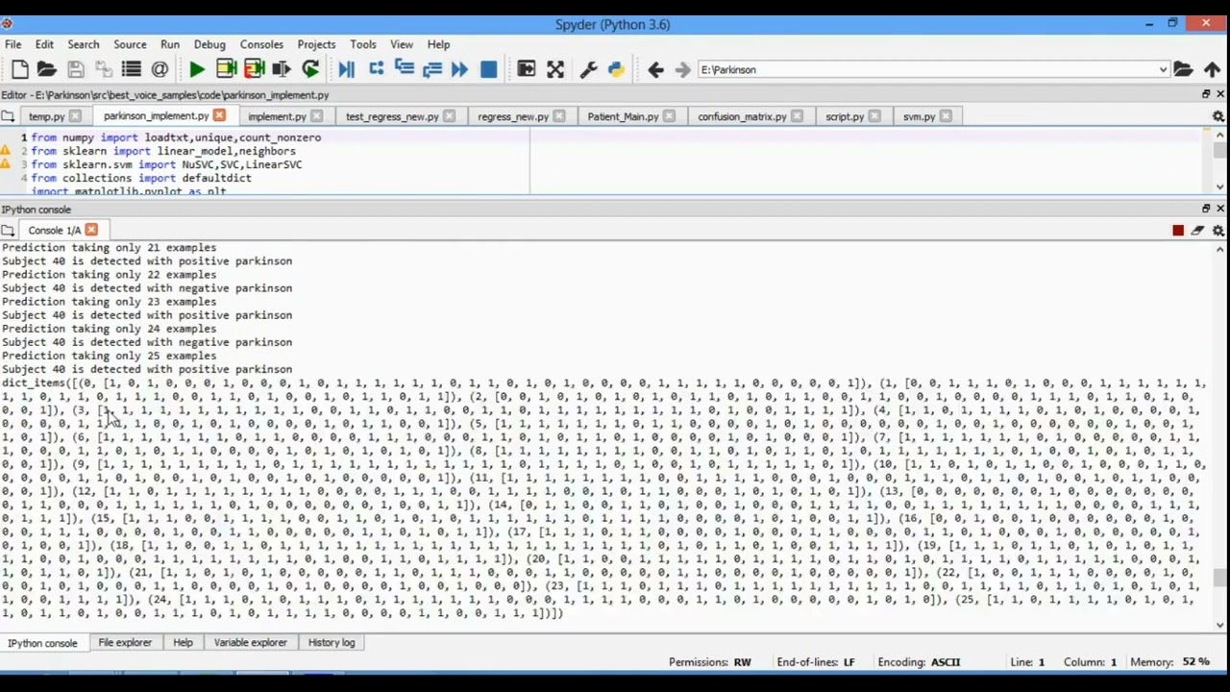Screen dimensions: 1230x692
Task: Stop the current console command (red square)
Action: point(1178,231)
